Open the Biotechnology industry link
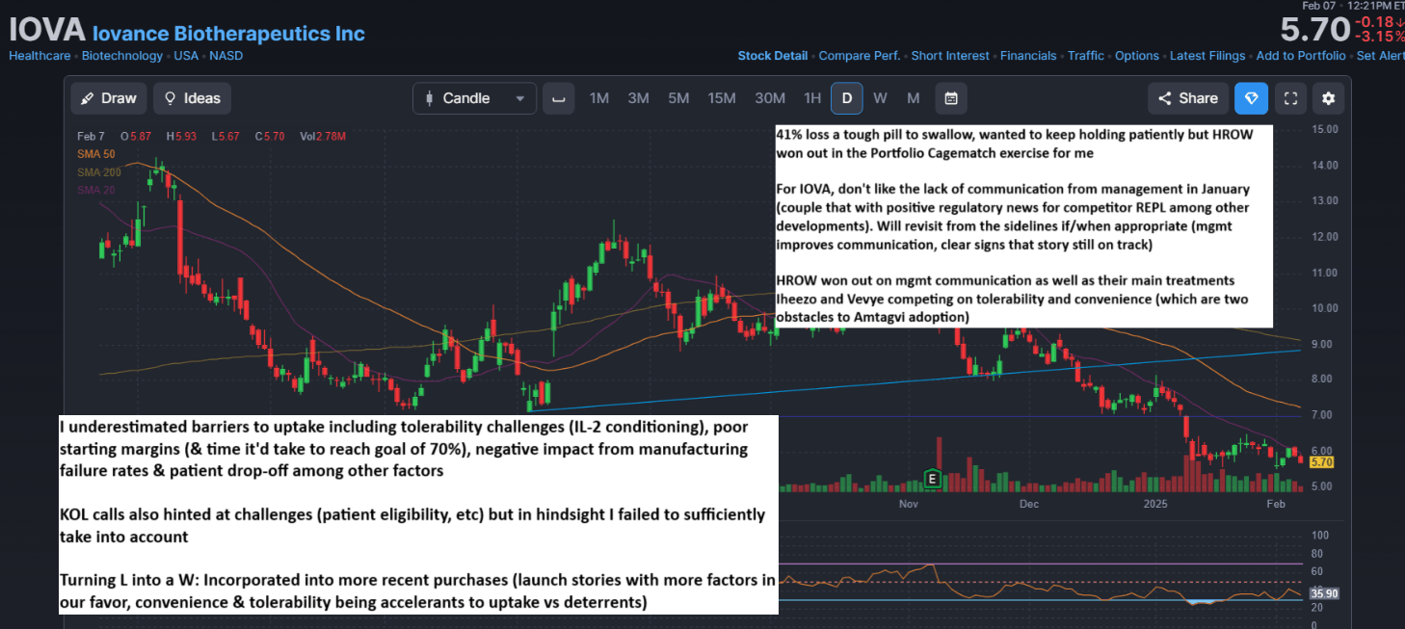 click(x=123, y=56)
